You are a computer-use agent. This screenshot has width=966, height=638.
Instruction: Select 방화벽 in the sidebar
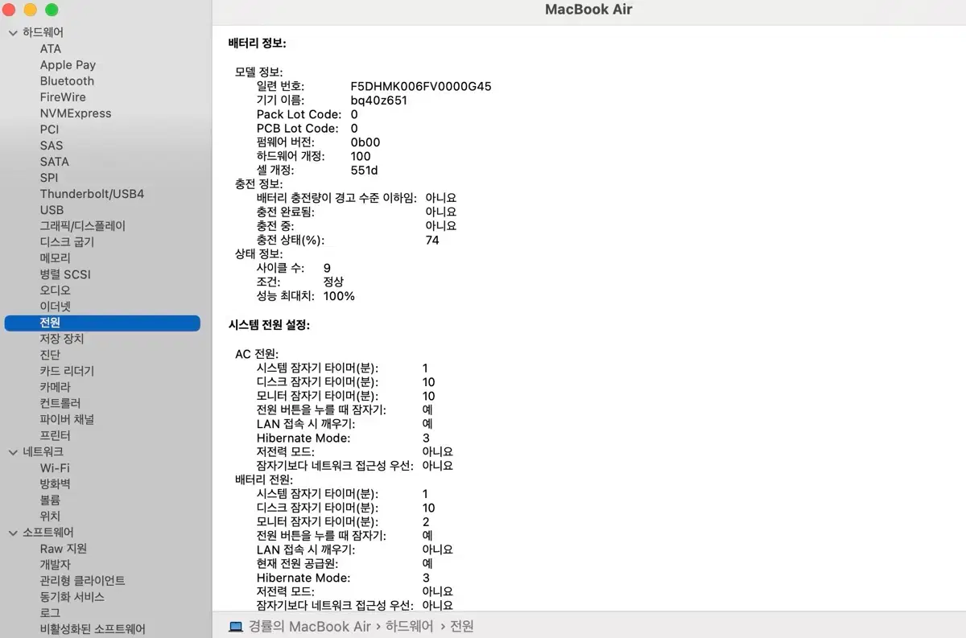(56, 484)
